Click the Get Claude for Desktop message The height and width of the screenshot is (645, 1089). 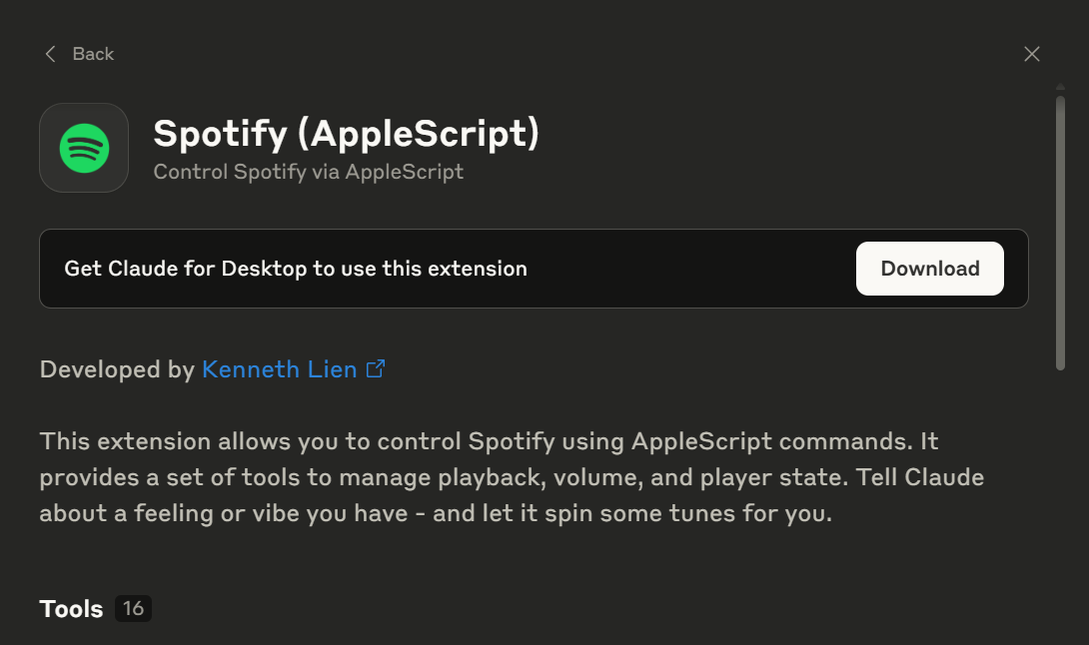[296, 269]
